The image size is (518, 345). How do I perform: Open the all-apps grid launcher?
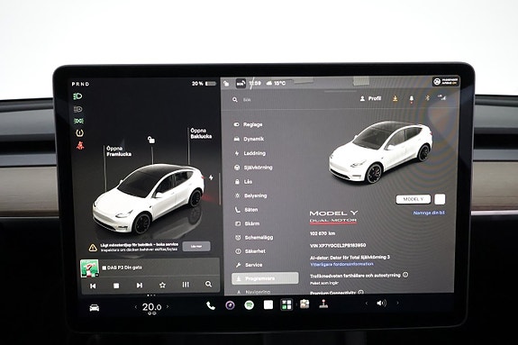(286, 304)
